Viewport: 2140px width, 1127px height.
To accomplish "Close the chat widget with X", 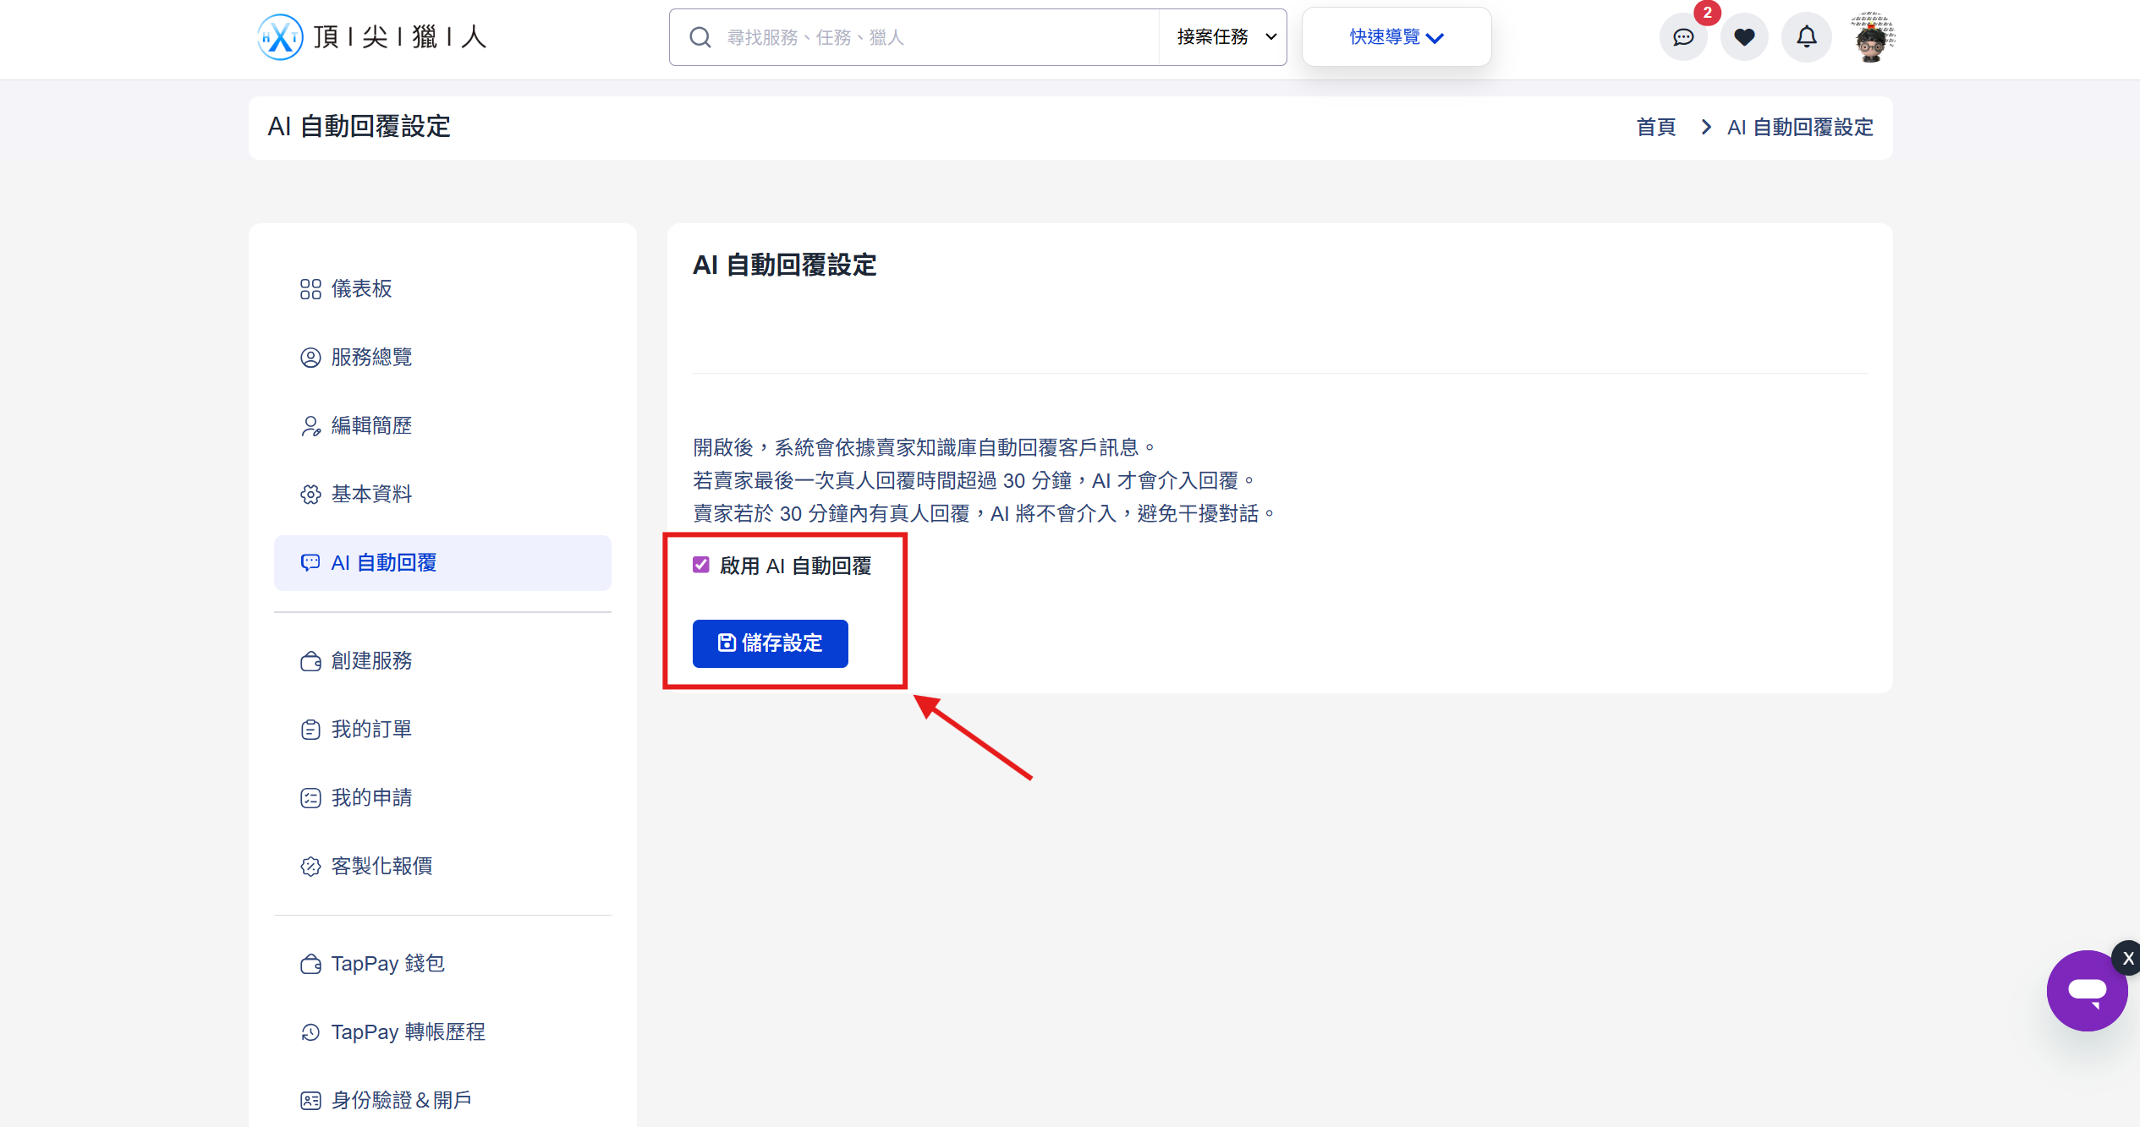I will point(2128,959).
